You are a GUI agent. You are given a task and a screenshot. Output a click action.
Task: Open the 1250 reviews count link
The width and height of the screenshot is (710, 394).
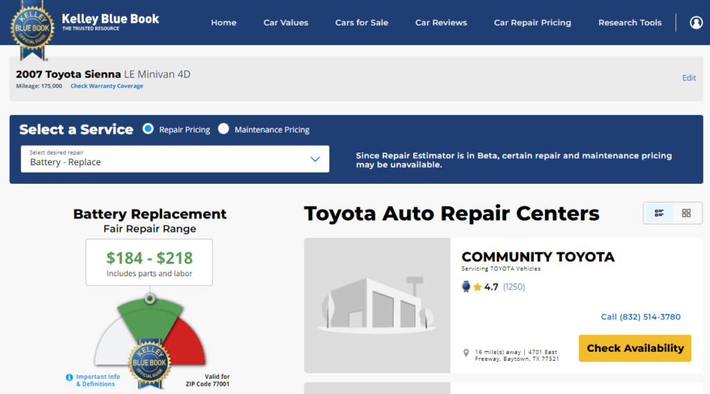(514, 286)
